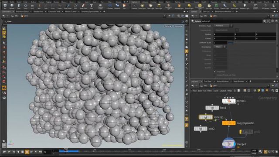This screenshot has height=157, width=279.
Task: Select the File shelf tool
Action: (124, 6)
